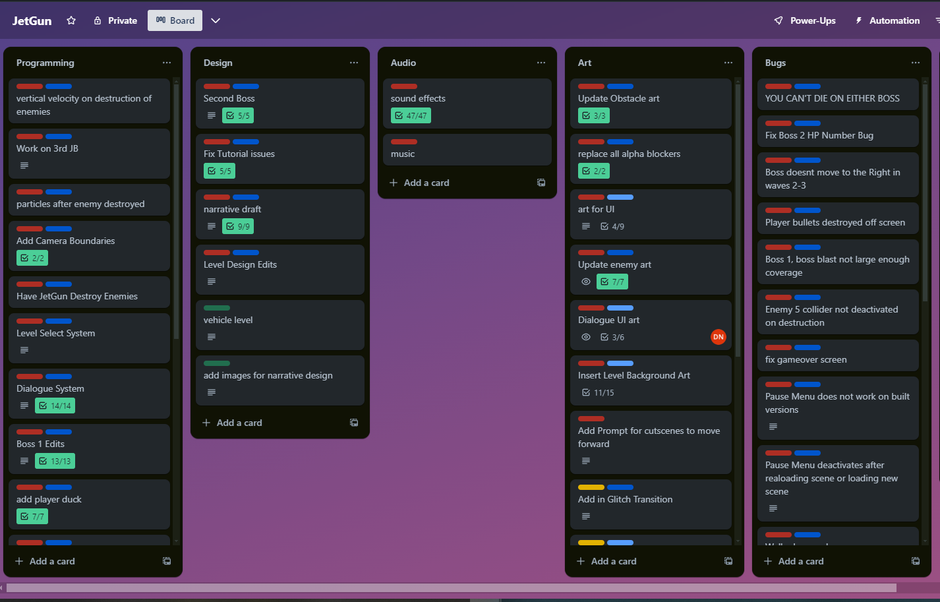Open Power-Ups rocket icon
The width and height of the screenshot is (940, 602).
(778, 20)
